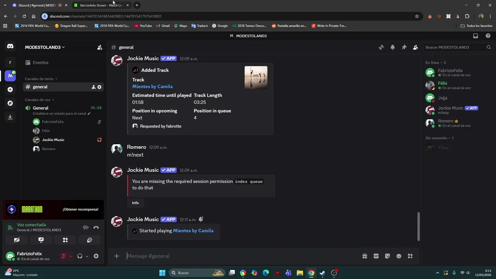Open noise suppression waveform icon
Image resolution: width=496 pixels, height=279 pixels.
[86, 227]
